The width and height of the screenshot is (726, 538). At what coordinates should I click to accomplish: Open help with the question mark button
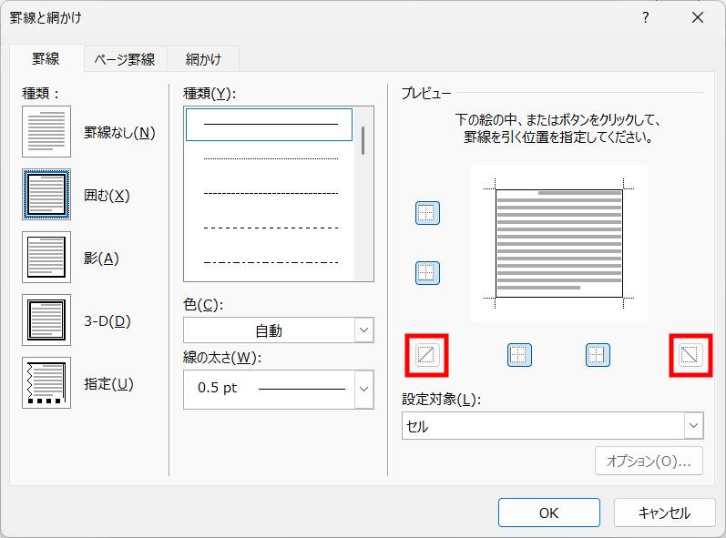tap(645, 17)
